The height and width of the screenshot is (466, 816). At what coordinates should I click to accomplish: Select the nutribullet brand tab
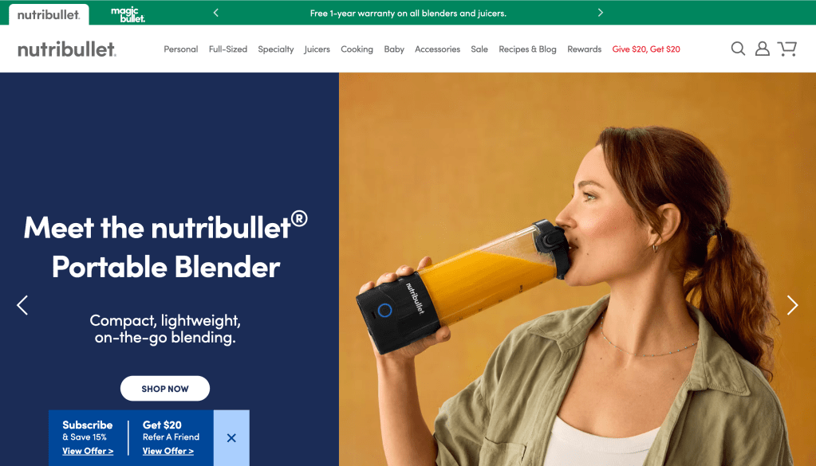49,14
